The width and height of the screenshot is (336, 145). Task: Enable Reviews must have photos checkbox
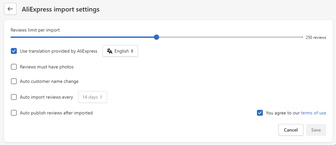point(14,67)
